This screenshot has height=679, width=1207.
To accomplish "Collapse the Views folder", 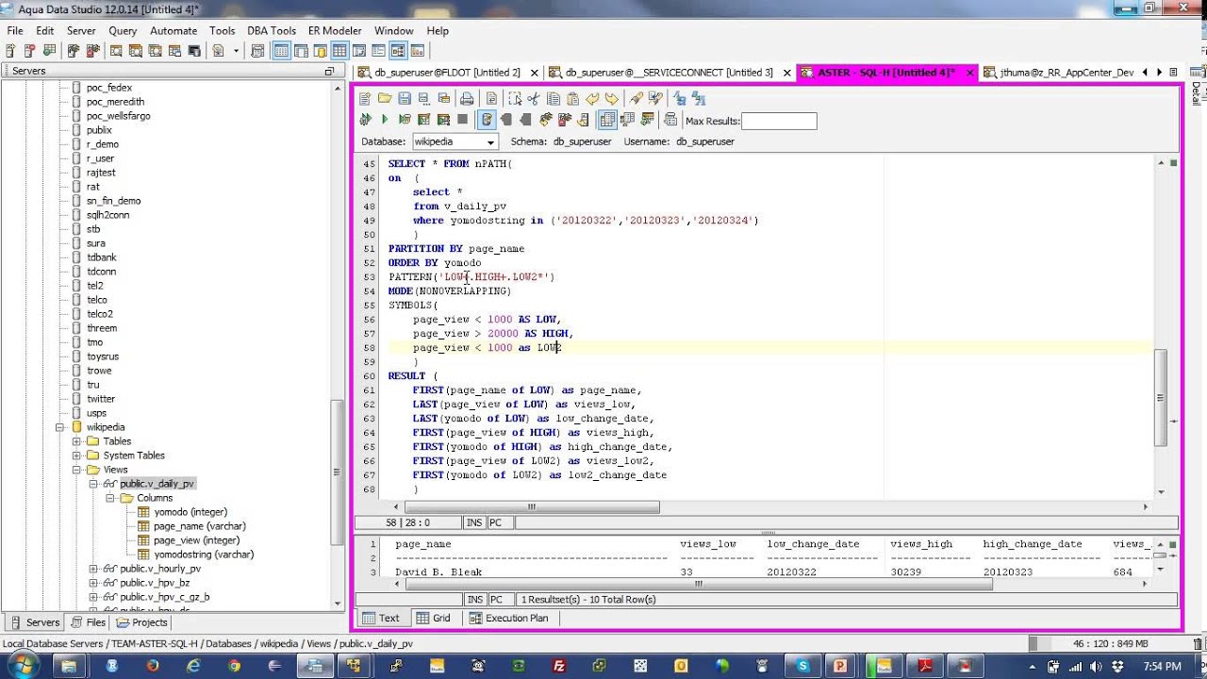I will point(77,470).
